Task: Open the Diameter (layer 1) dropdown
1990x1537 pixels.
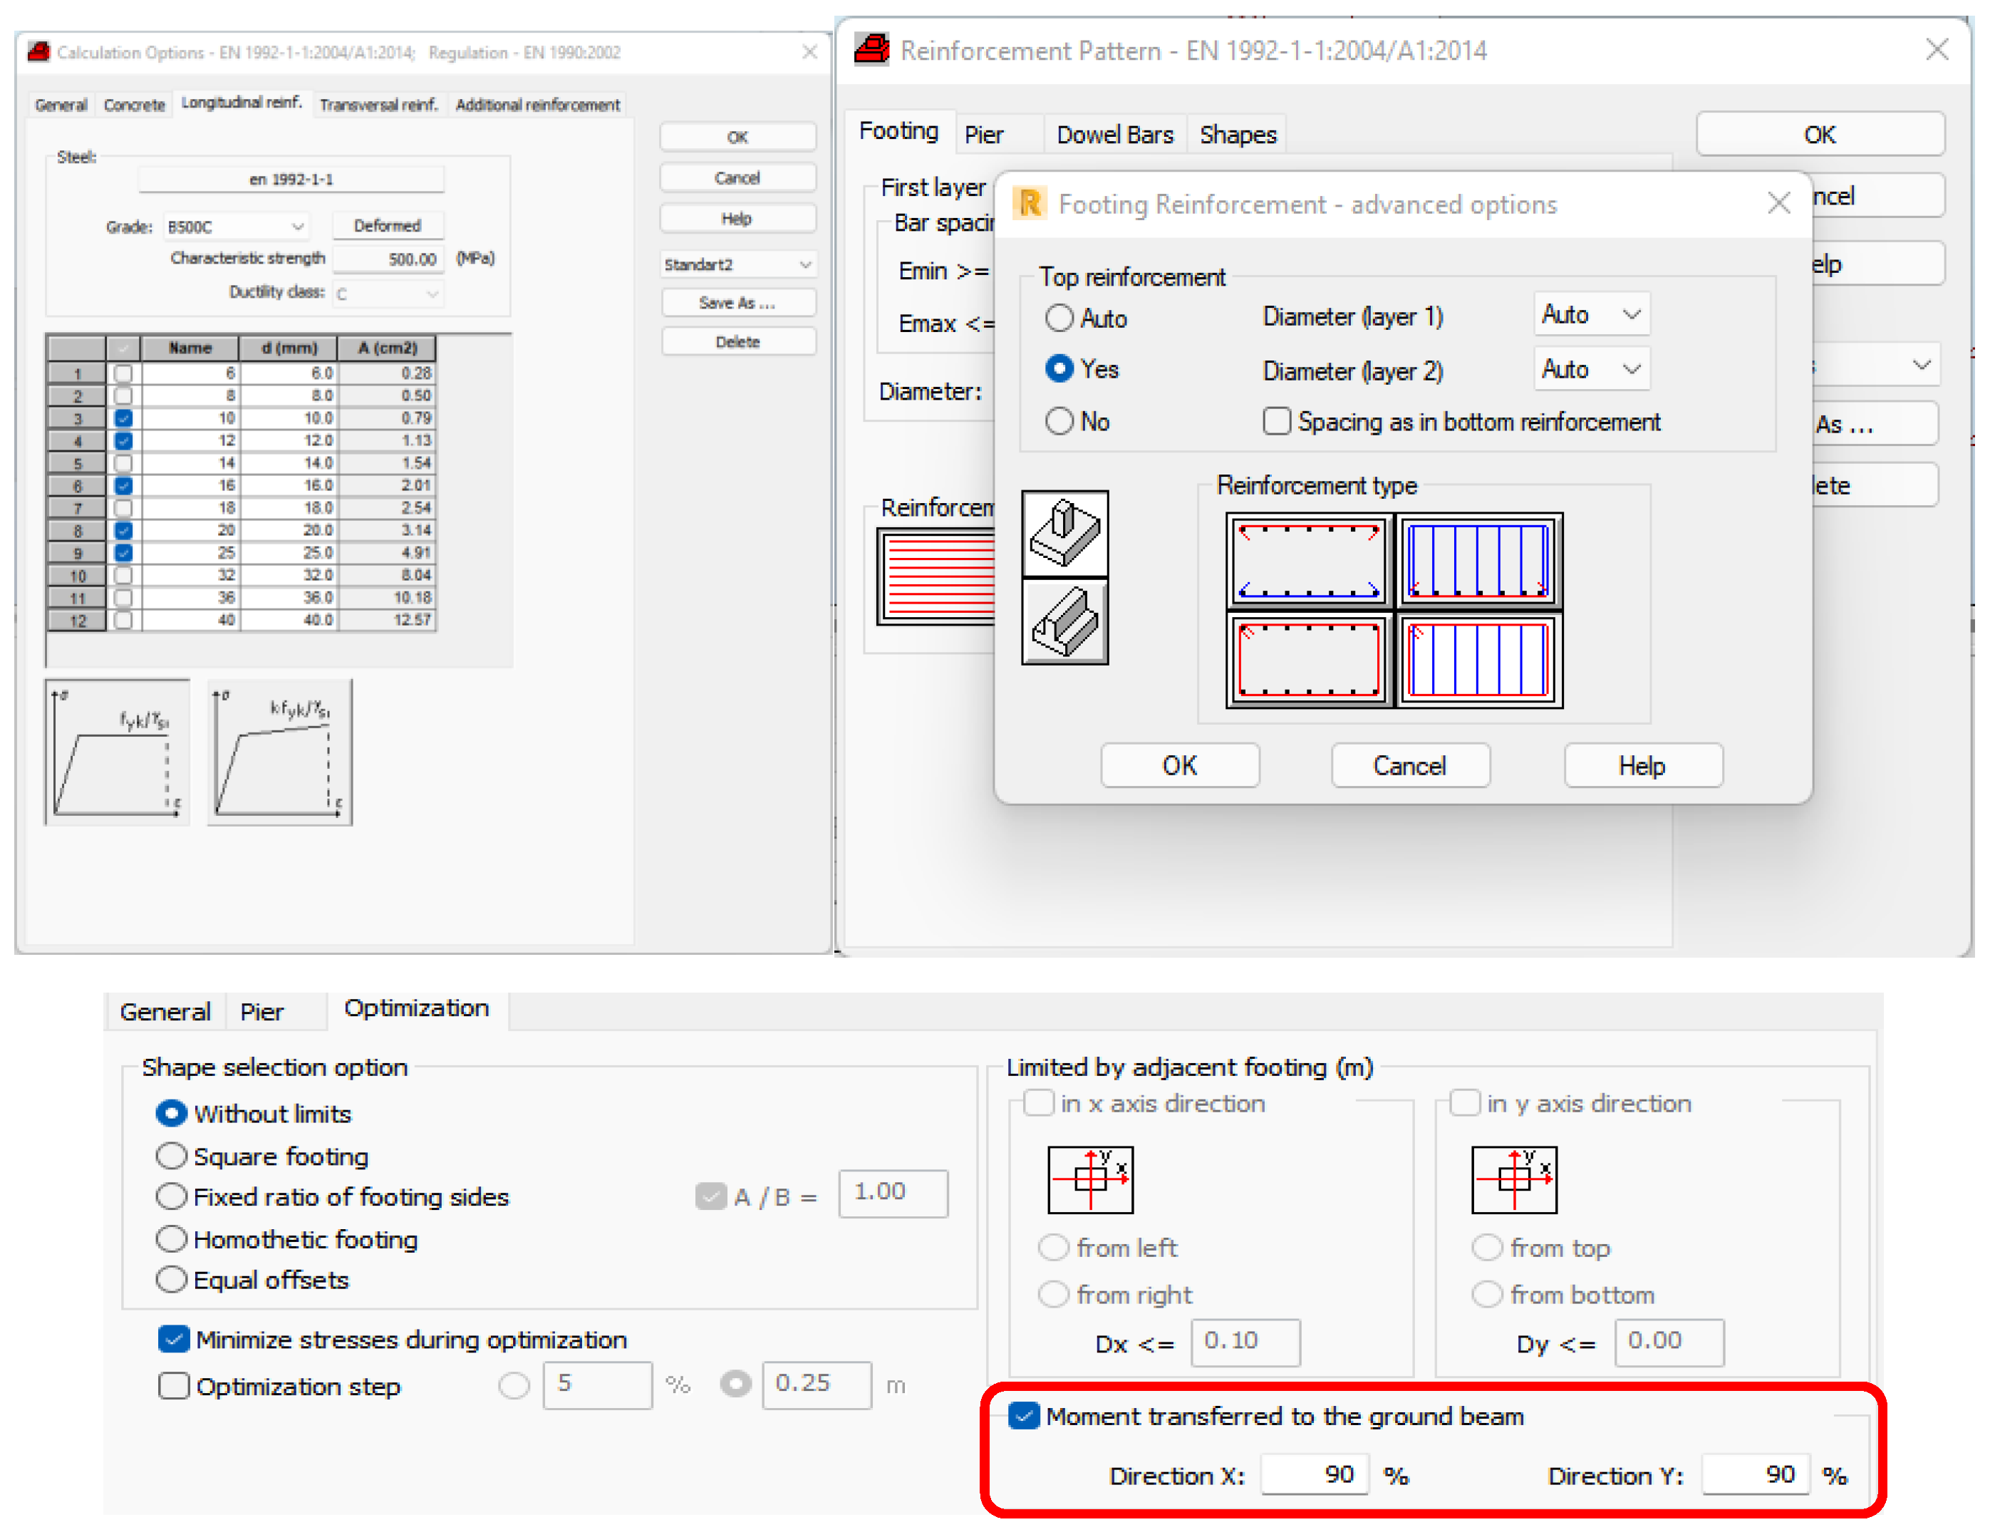Action: [x=1591, y=314]
